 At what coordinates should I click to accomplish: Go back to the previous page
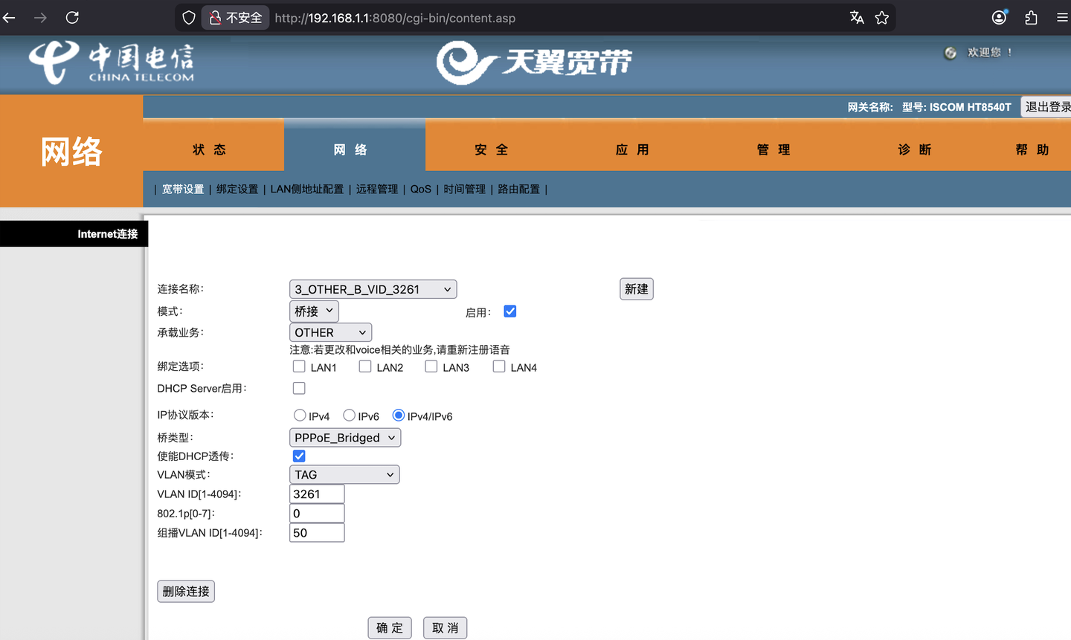click(x=10, y=18)
